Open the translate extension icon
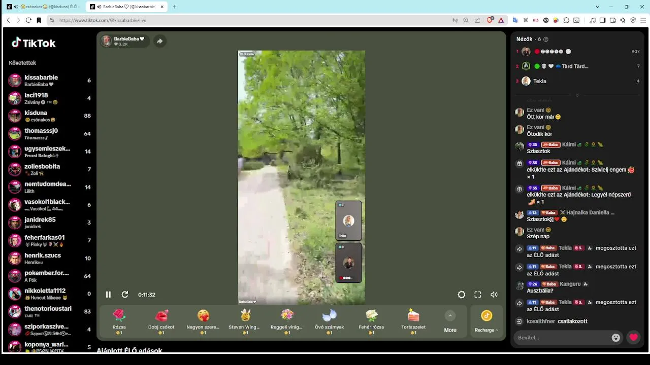This screenshot has height=365, width=650. [515, 20]
